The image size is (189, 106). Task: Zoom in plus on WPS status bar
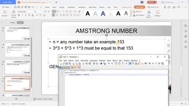(x=182, y=104)
